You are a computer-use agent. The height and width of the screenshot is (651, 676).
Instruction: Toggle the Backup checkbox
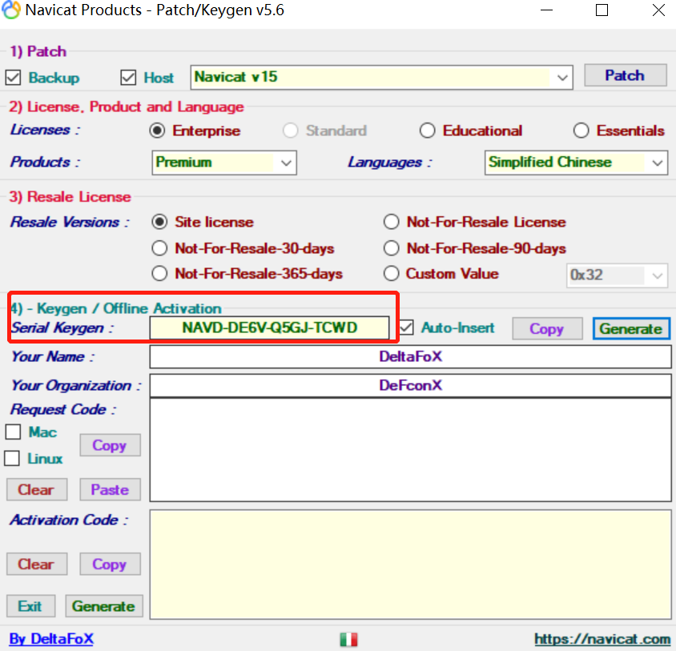(13, 78)
